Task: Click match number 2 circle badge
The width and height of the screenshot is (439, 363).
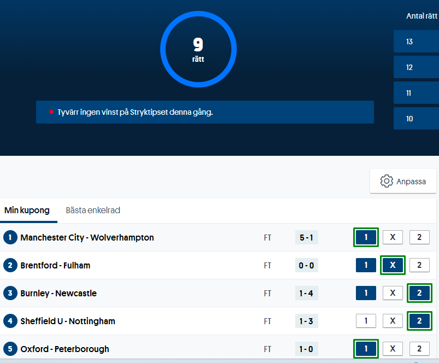Action: (10, 265)
